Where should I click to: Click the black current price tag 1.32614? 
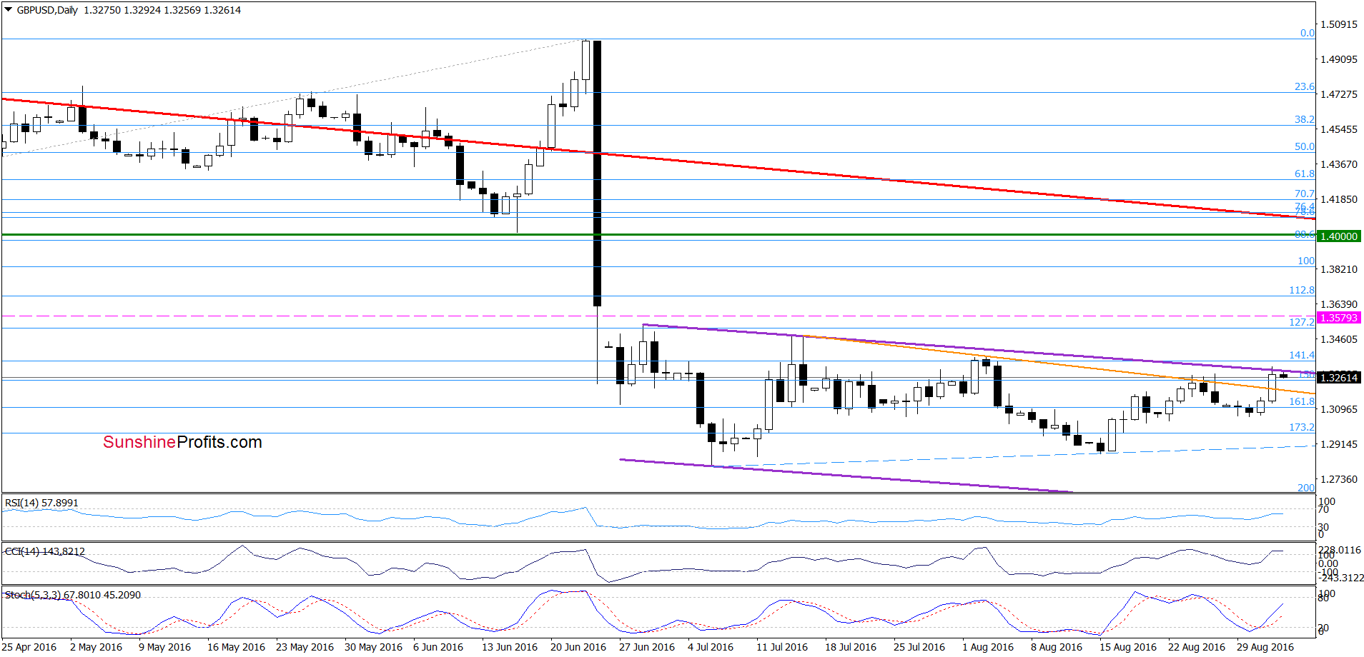pos(1339,378)
